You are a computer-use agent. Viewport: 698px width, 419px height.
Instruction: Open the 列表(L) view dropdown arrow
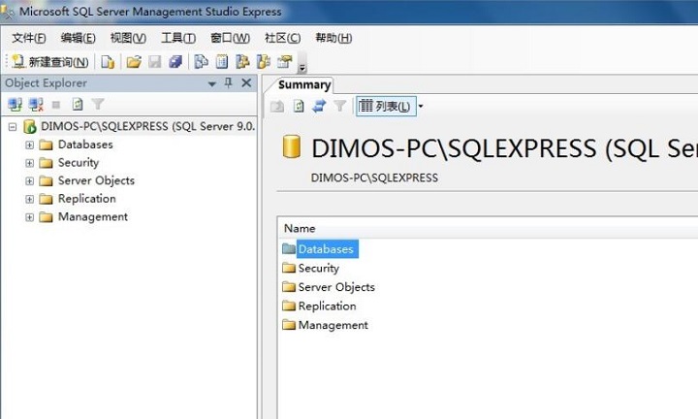[421, 107]
